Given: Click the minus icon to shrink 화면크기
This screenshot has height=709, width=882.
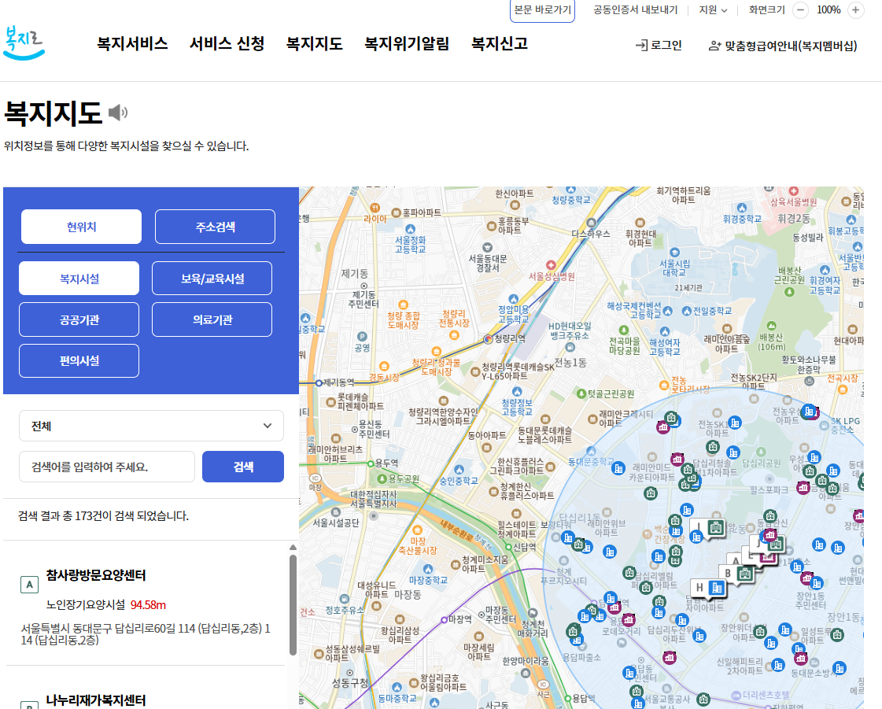Looking at the screenshot, I should click(x=800, y=10).
